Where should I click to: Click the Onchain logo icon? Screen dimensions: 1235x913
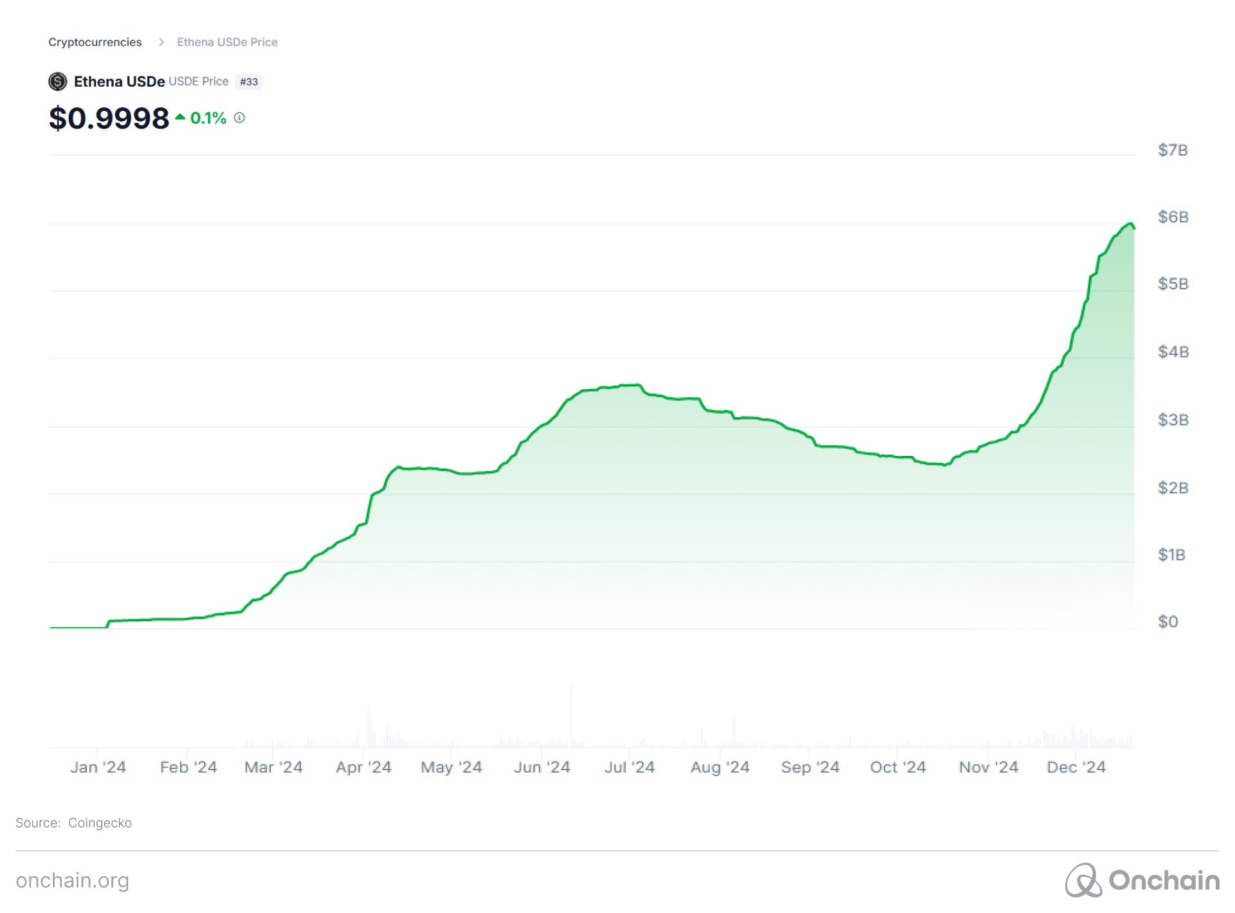pos(1084,880)
